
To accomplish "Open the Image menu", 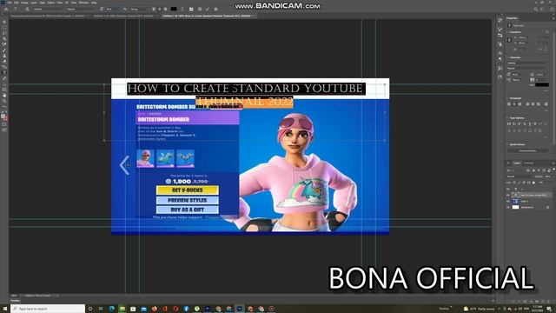I will point(25,3).
